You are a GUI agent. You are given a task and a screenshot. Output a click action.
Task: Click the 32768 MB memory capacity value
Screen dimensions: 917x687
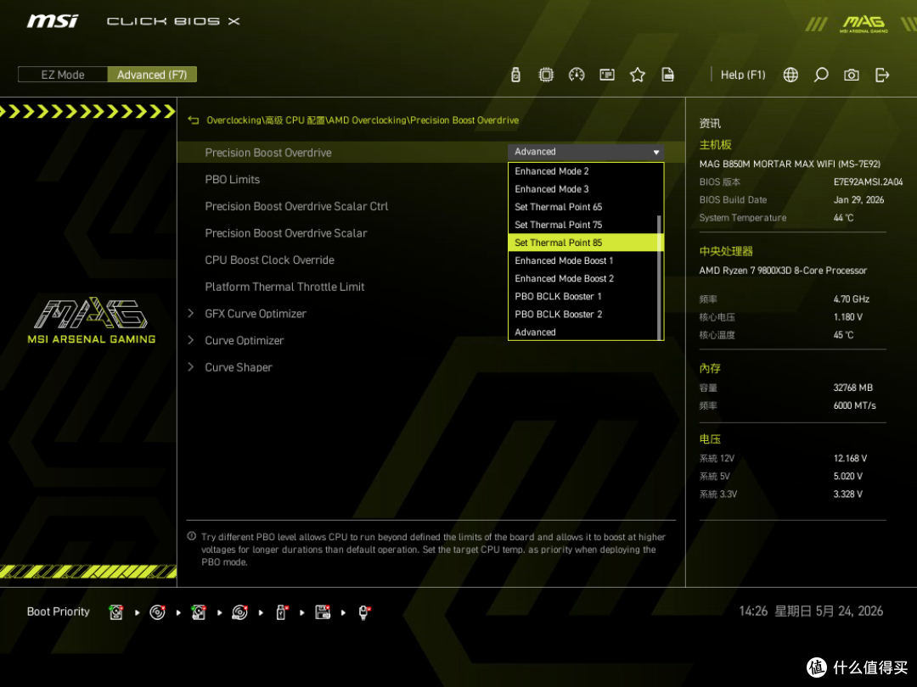click(x=852, y=388)
